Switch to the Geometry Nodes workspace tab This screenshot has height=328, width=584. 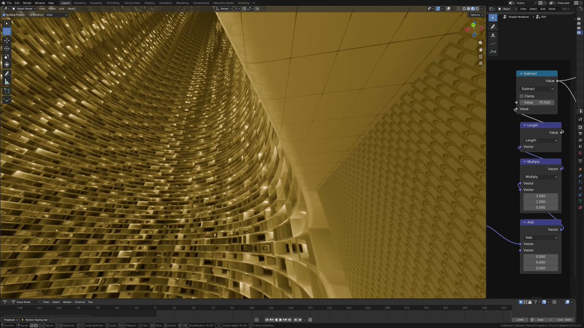tap(223, 3)
